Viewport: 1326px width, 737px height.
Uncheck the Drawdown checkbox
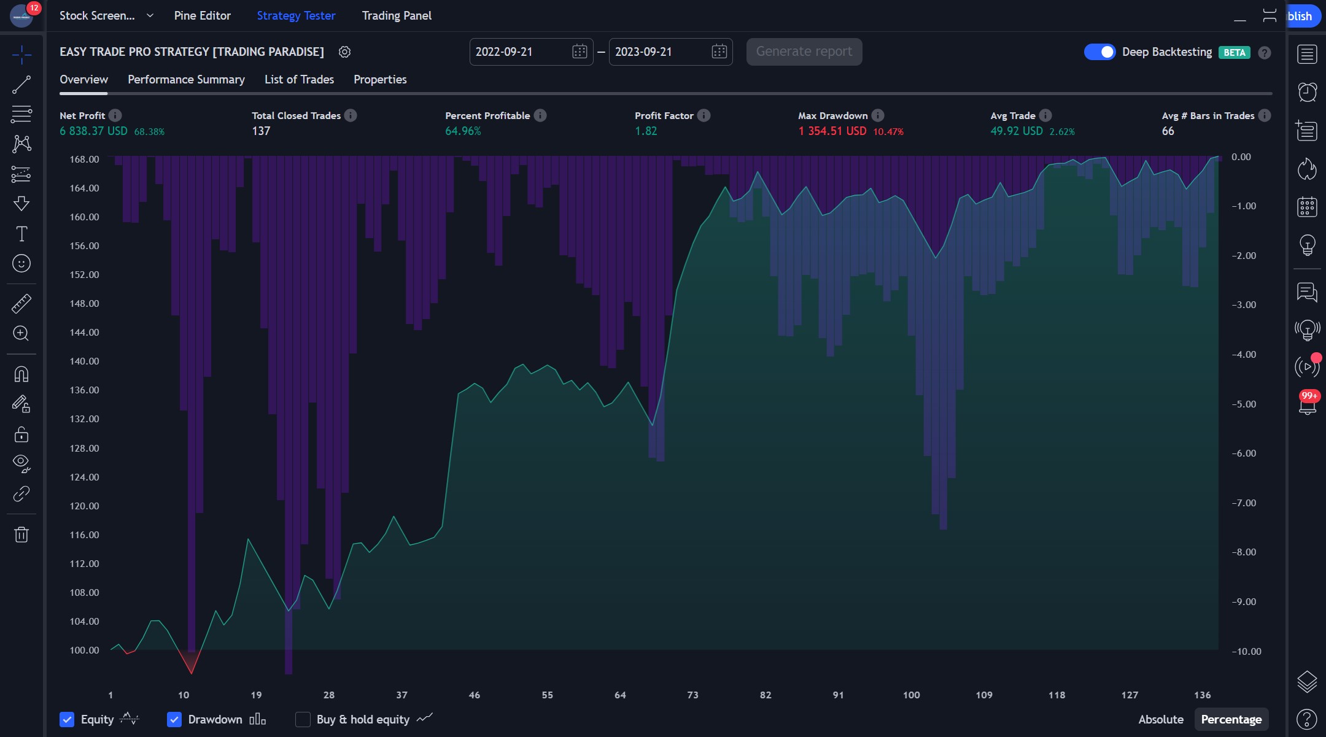pyautogui.click(x=174, y=719)
